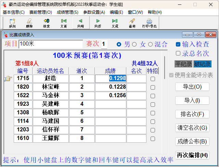
Task: Tick 特招 checkbox for 杨晓辉
Action: point(153,113)
